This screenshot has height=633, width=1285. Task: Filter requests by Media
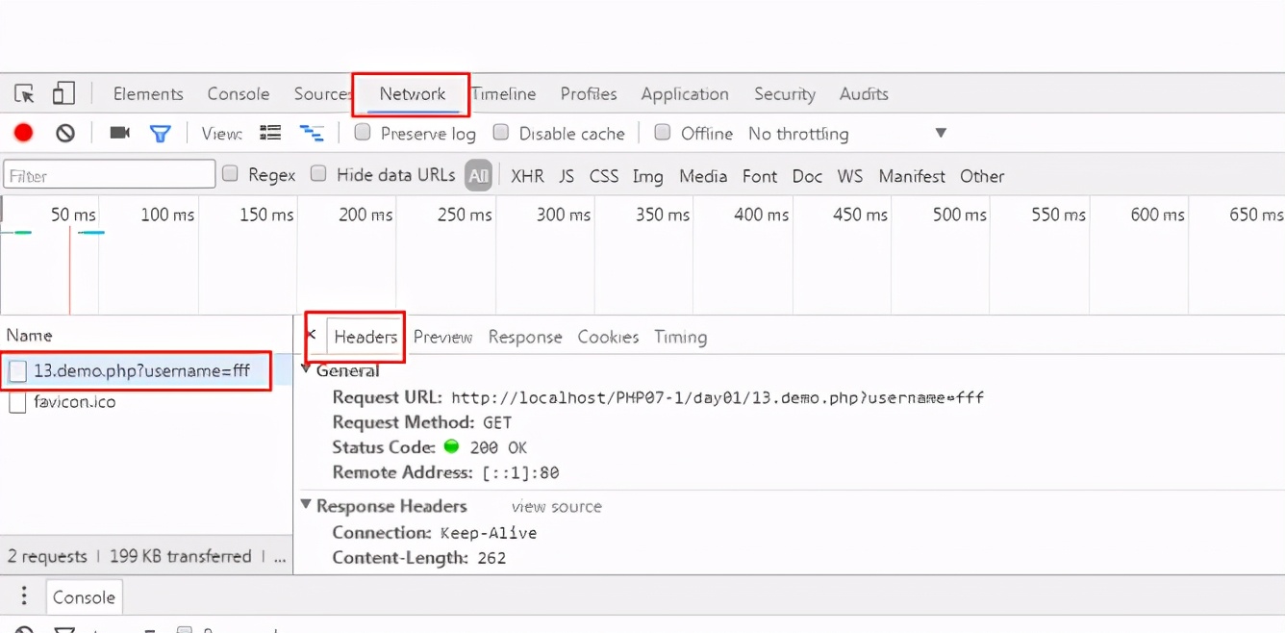pyautogui.click(x=703, y=176)
